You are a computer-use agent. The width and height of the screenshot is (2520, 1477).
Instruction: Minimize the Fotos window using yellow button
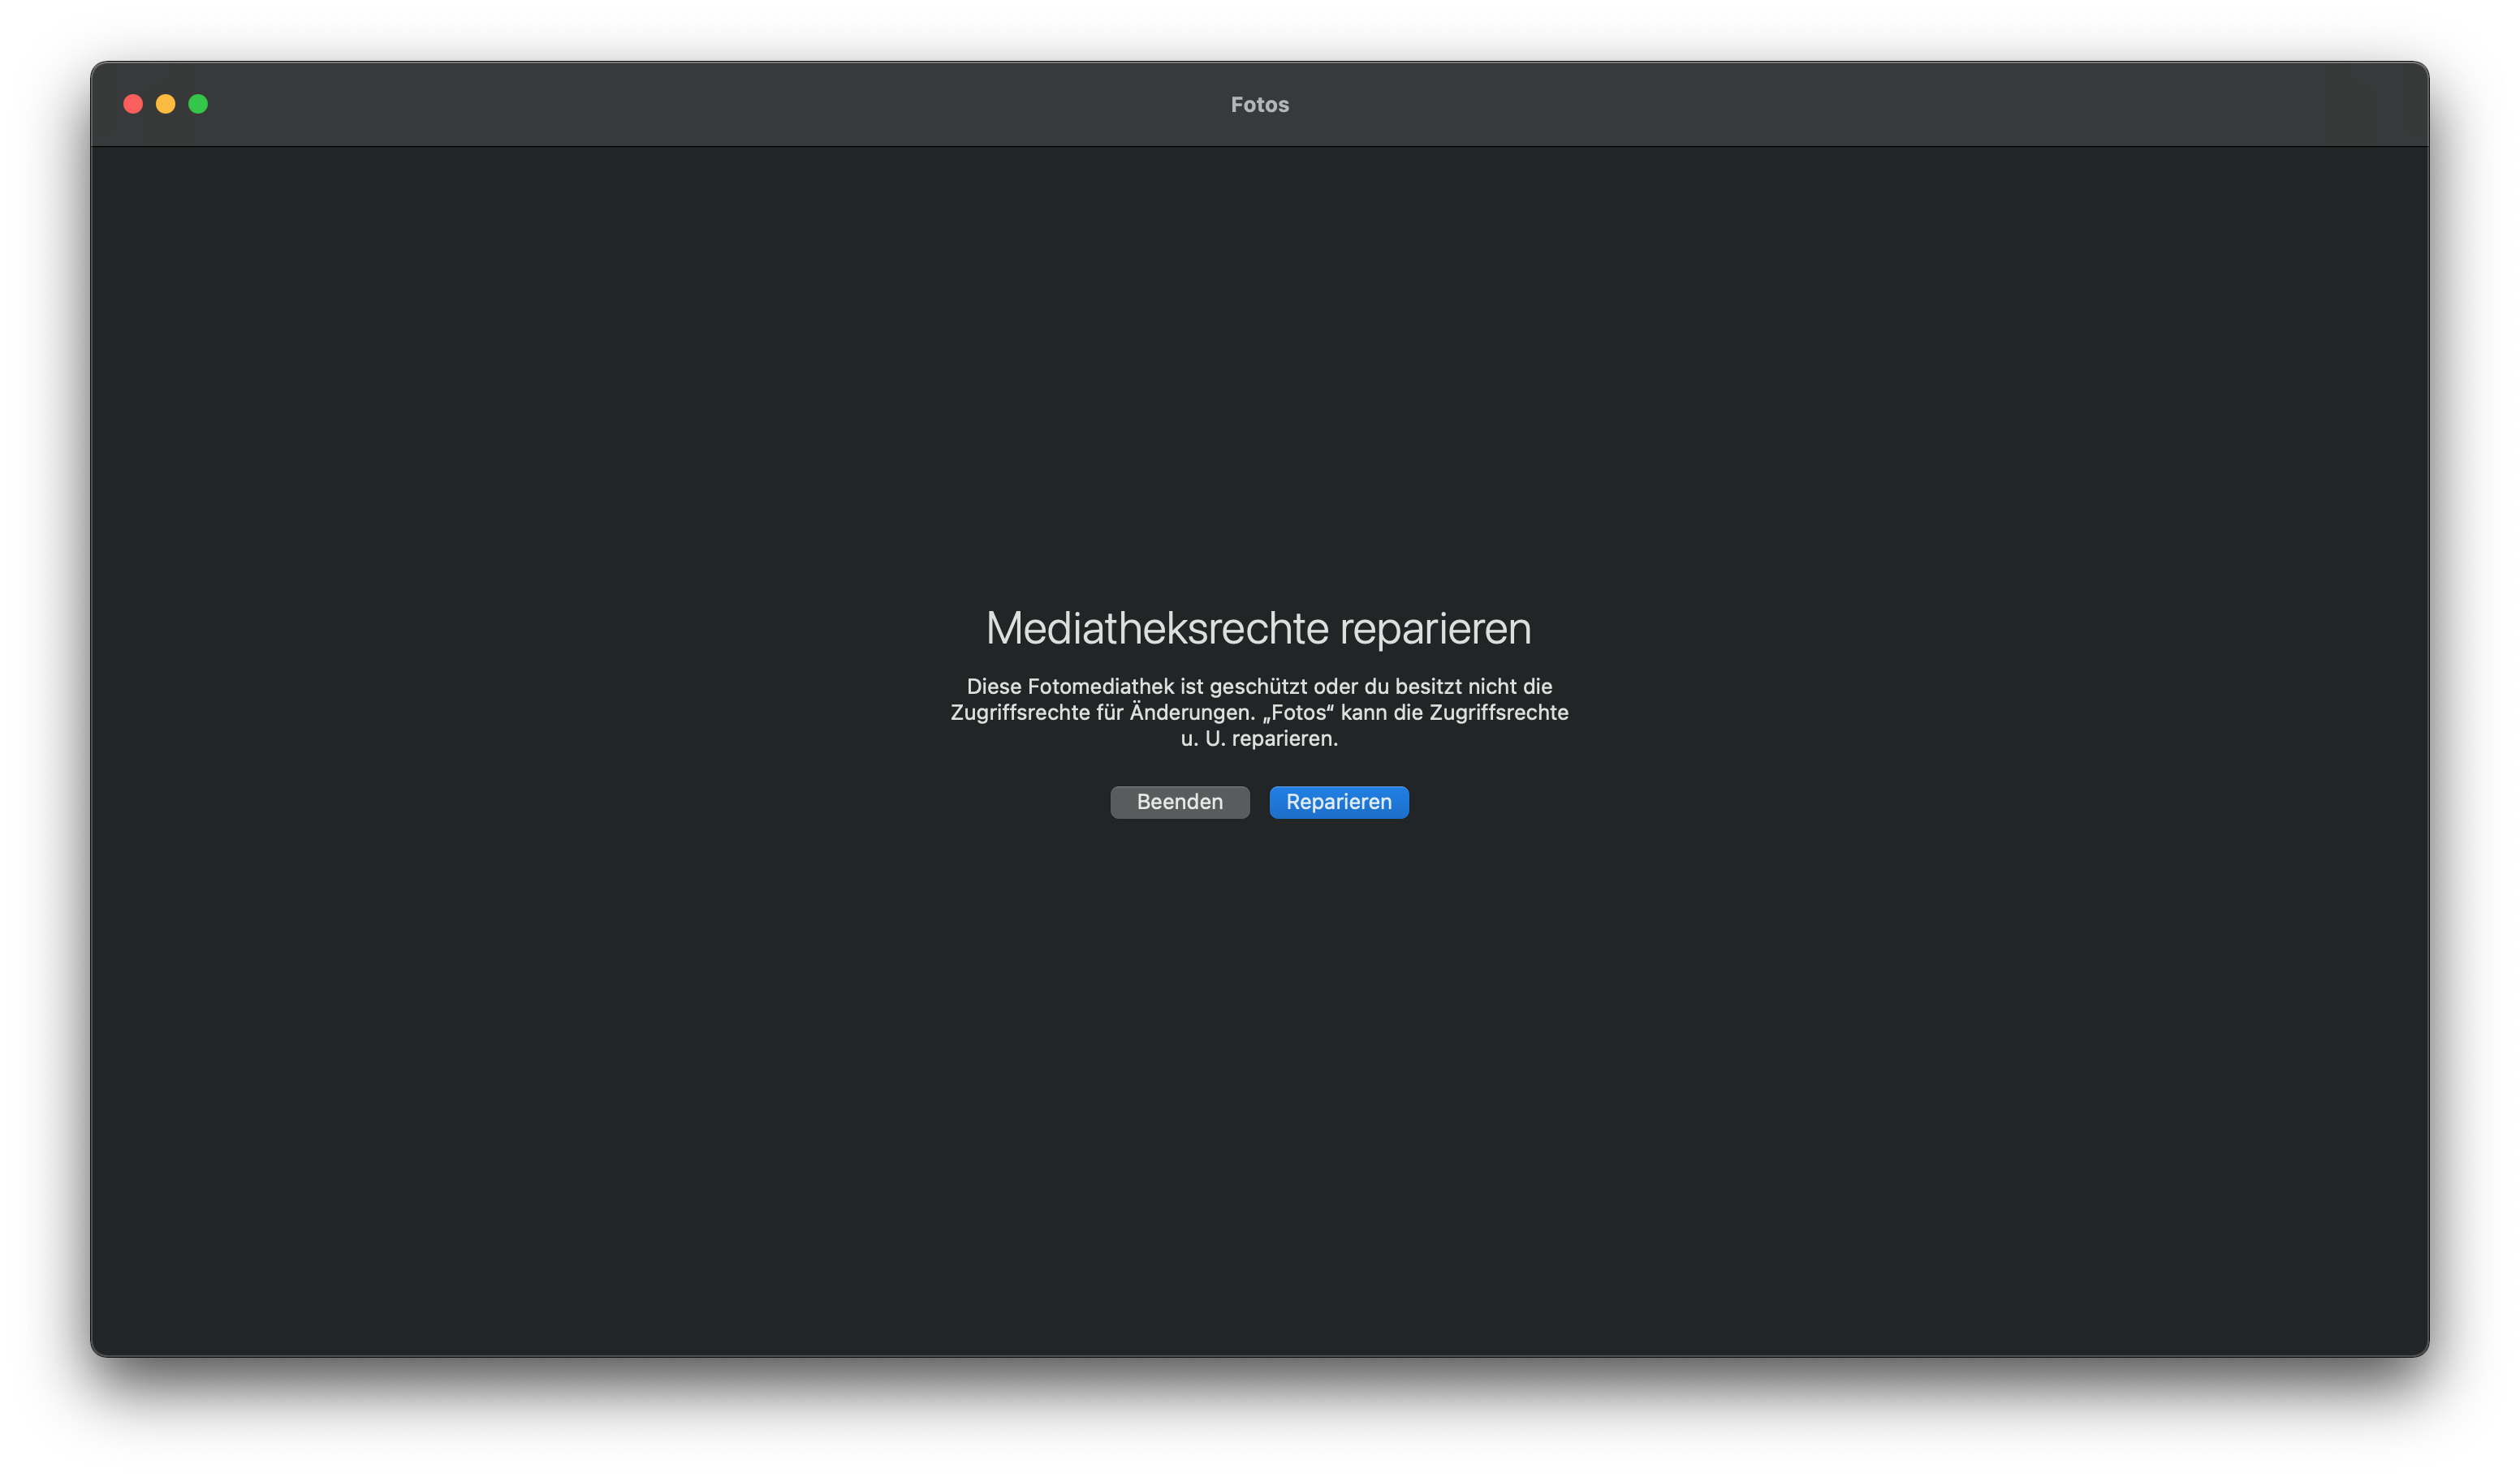(x=166, y=104)
